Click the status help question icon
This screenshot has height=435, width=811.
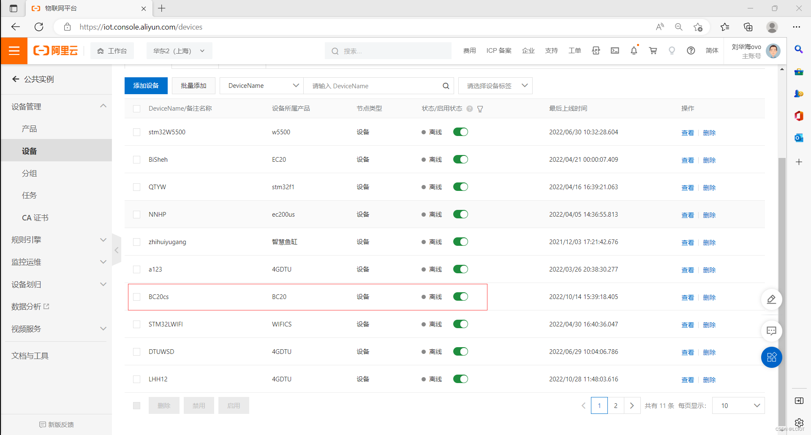click(x=470, y=109)
